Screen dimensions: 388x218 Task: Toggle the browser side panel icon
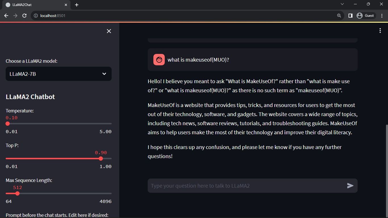tap(350, 16)
